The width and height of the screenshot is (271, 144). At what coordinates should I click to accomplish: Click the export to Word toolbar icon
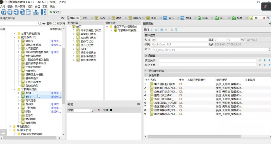16,12
